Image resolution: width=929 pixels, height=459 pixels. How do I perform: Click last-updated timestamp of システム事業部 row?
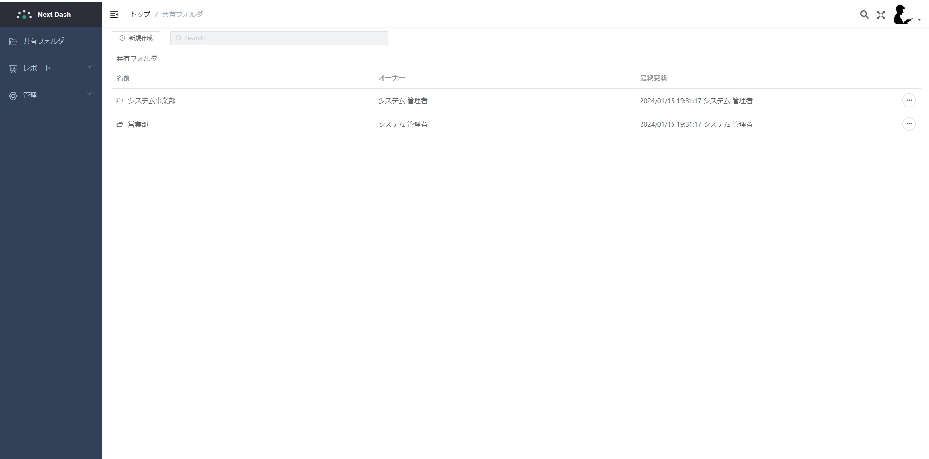click(x=696, y=101)
